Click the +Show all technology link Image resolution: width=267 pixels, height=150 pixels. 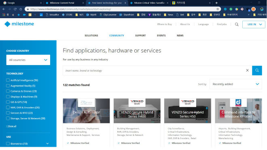click(11, 126)
